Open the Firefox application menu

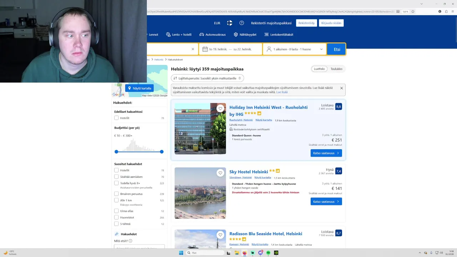[x=453, y=11]
